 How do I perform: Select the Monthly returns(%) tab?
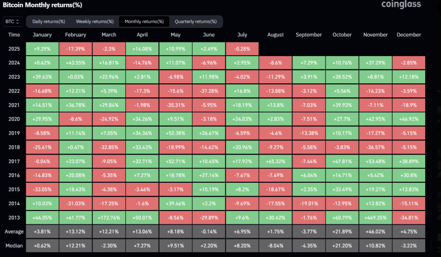coord(144,22)
